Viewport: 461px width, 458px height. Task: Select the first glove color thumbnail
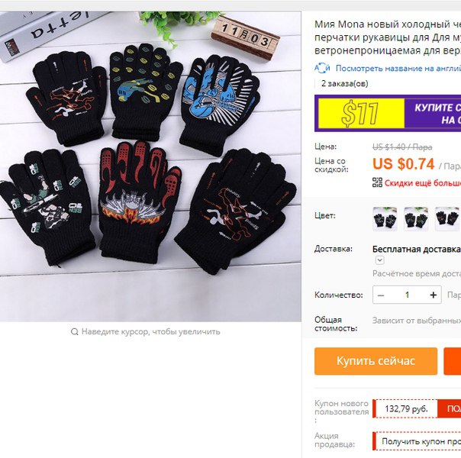[x=385, y=219]
